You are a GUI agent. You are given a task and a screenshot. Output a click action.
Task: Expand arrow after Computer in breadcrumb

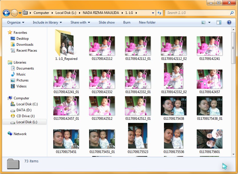coord(52,13)
